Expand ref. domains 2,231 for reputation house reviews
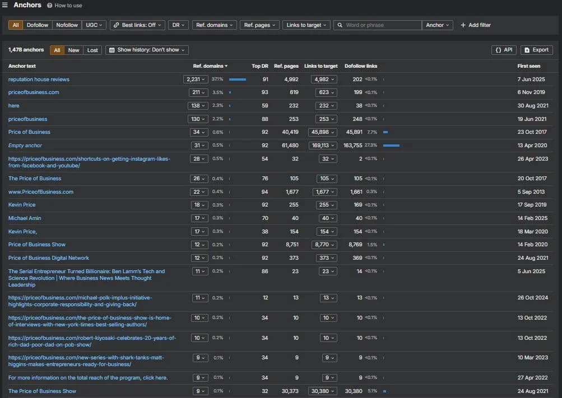Viewport: 562px width, 398px height. click(x=196, y=79)
